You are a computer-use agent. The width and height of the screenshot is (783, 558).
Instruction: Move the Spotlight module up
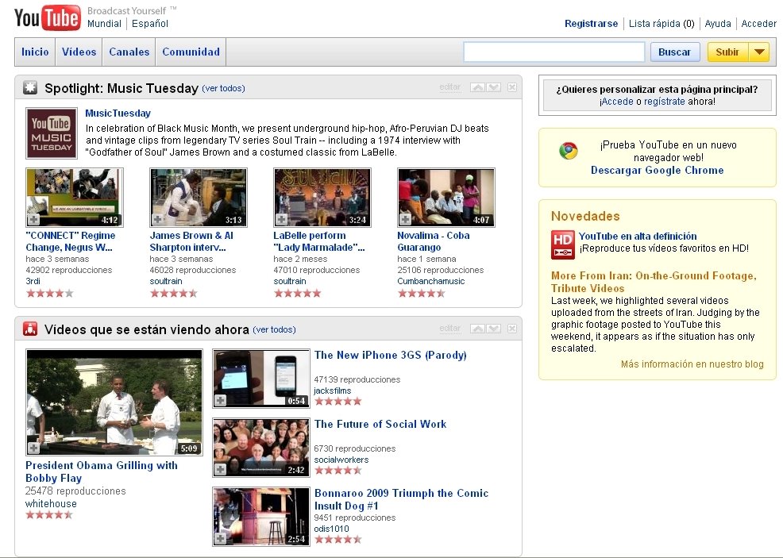(477, 87)
